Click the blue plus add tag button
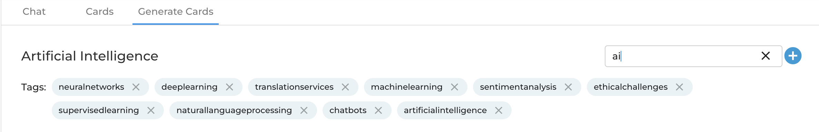 [793, 56]
